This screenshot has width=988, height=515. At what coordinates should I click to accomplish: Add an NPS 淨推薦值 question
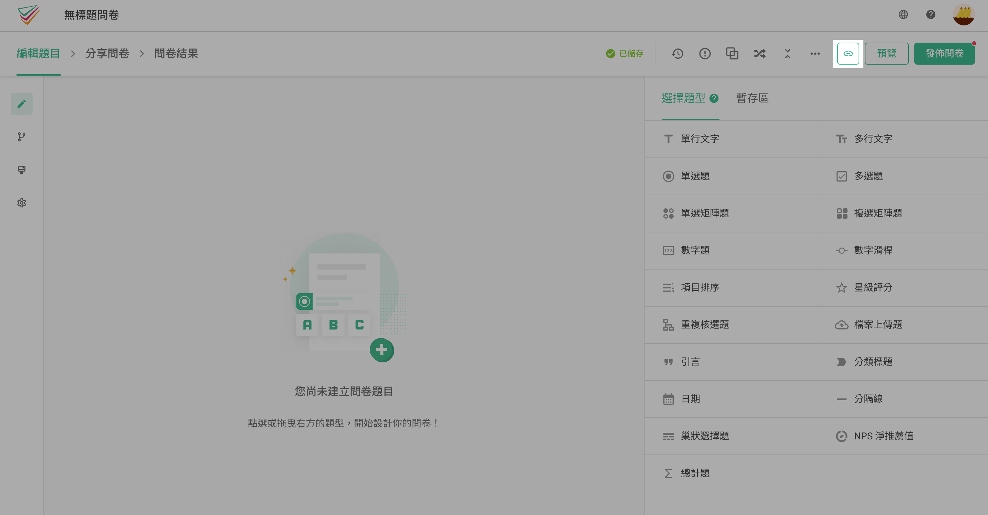tap(903, 436)
